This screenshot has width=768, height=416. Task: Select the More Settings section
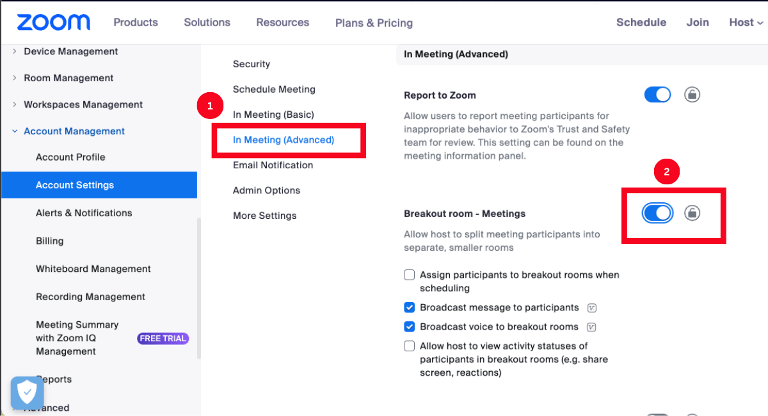[264, 216]
